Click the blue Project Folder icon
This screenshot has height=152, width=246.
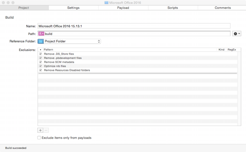tap(40, 41)
